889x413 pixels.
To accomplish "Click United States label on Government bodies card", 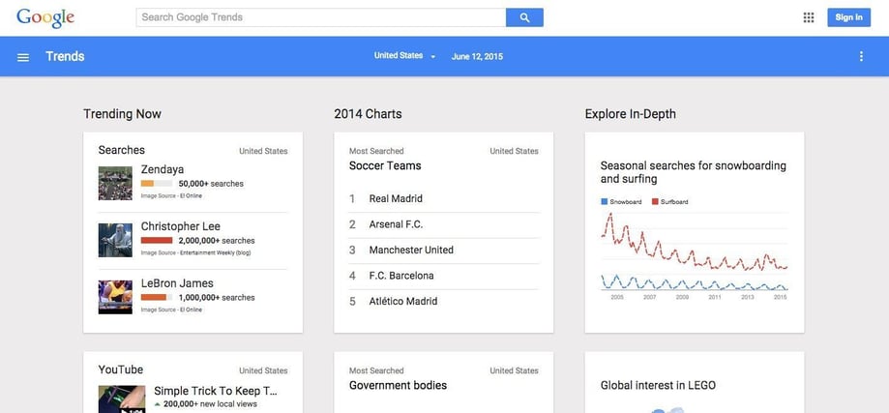I will tap(515, 370).
